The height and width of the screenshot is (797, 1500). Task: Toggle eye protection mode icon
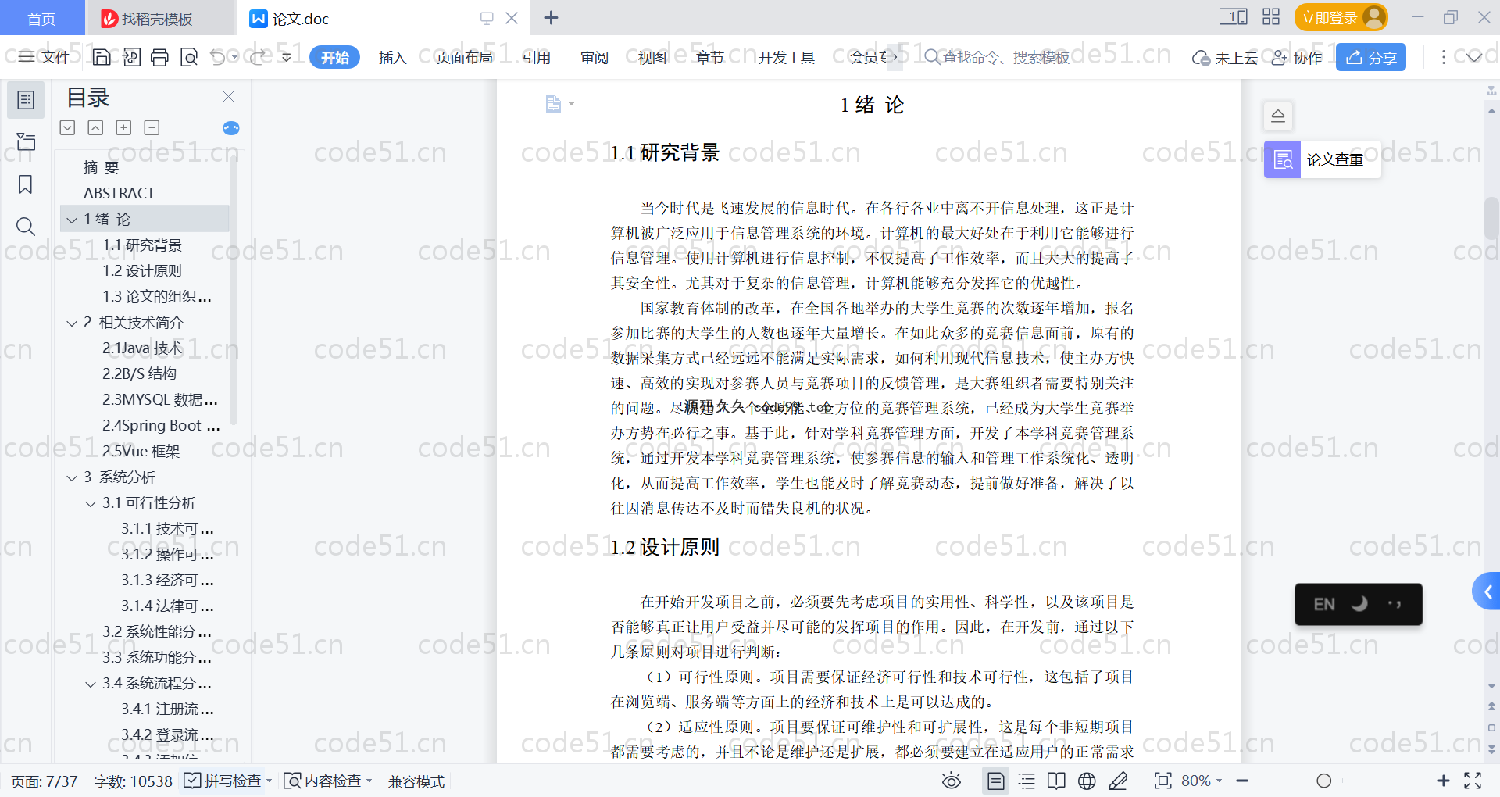click(x=951, y=781)
